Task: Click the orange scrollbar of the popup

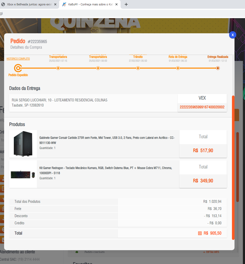Action: 233,167
